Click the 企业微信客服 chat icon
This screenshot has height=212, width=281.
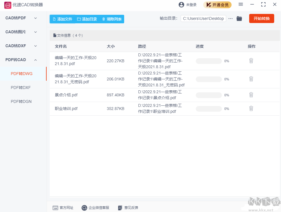(84, 208)
